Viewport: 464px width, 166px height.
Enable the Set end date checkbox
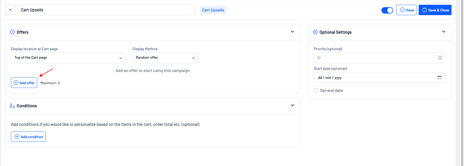coord(316,90)
